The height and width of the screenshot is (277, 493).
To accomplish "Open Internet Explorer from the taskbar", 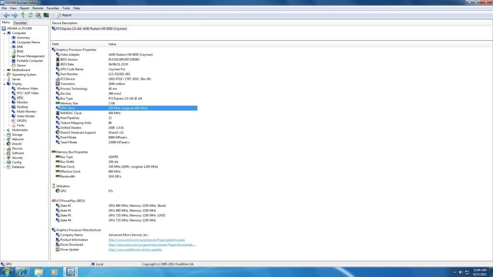I will [23, 272].
